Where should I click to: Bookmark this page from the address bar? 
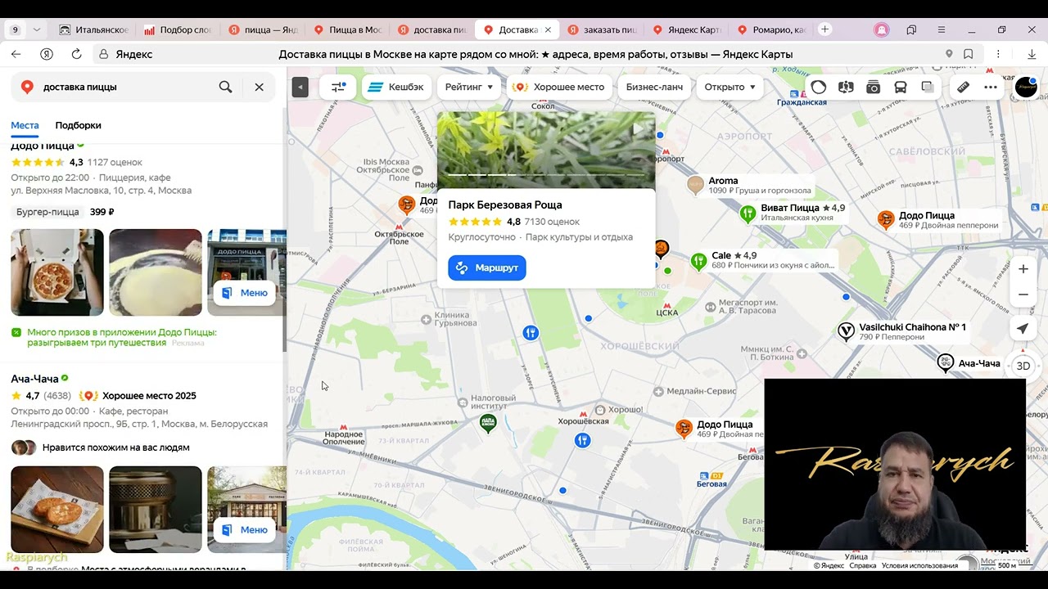pyautogui.click(x=969, y=54)
